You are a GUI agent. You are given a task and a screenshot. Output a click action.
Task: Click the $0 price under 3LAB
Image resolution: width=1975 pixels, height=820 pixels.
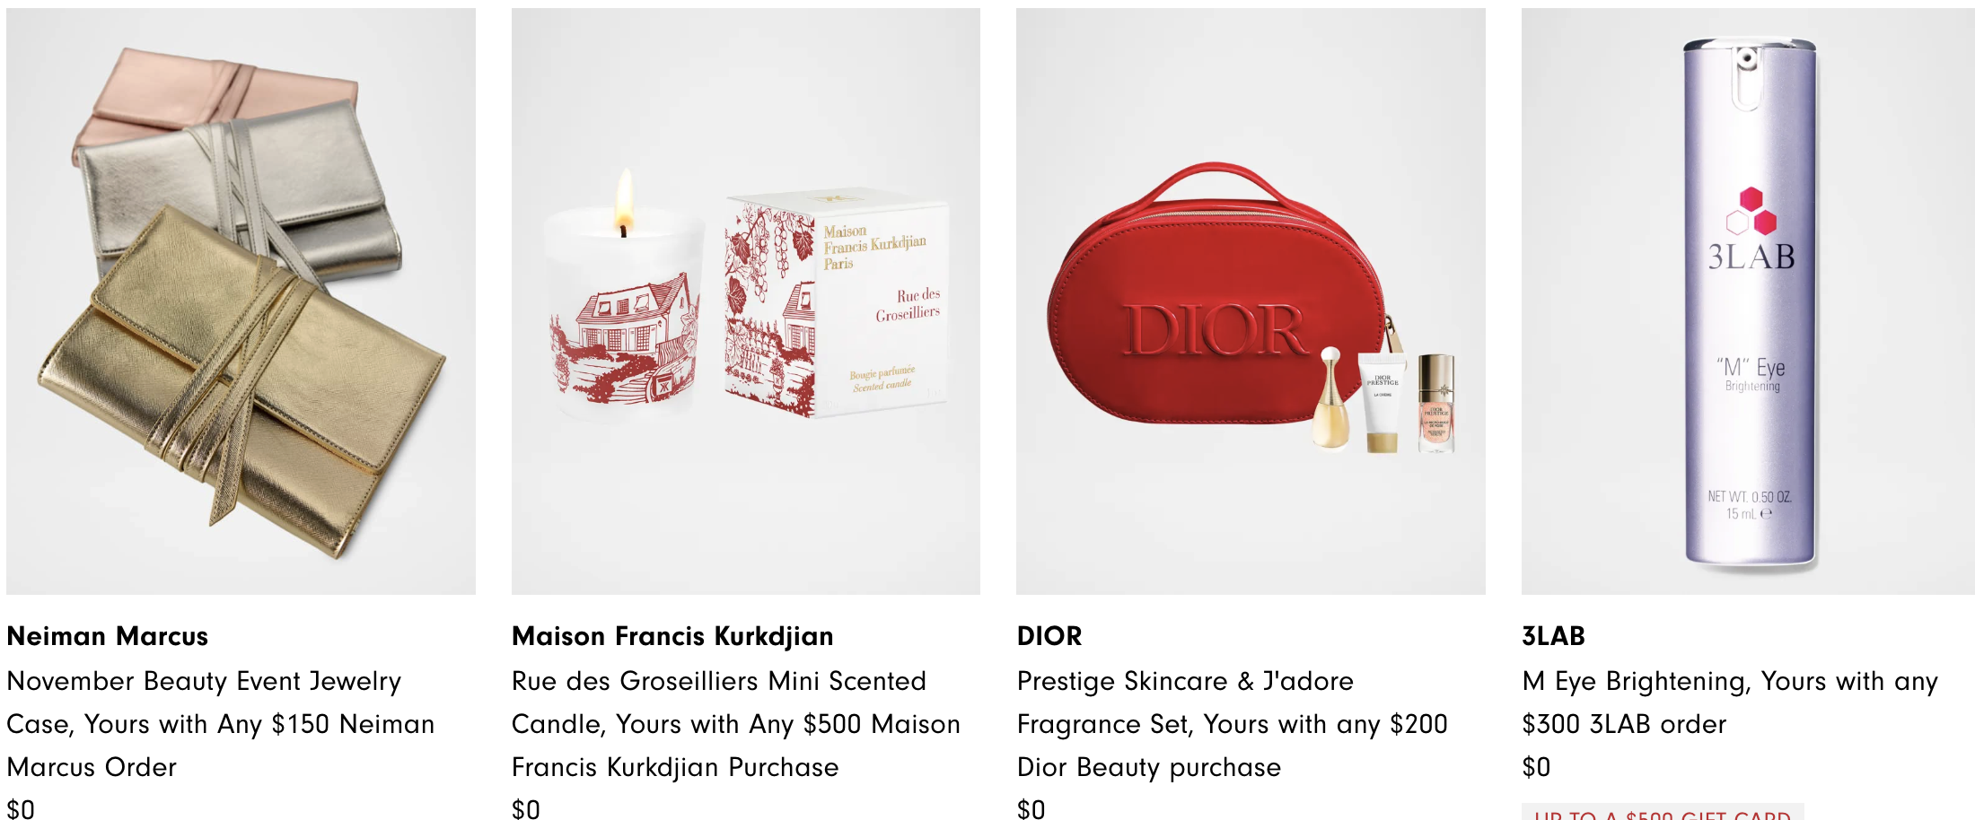(1537, 767)
